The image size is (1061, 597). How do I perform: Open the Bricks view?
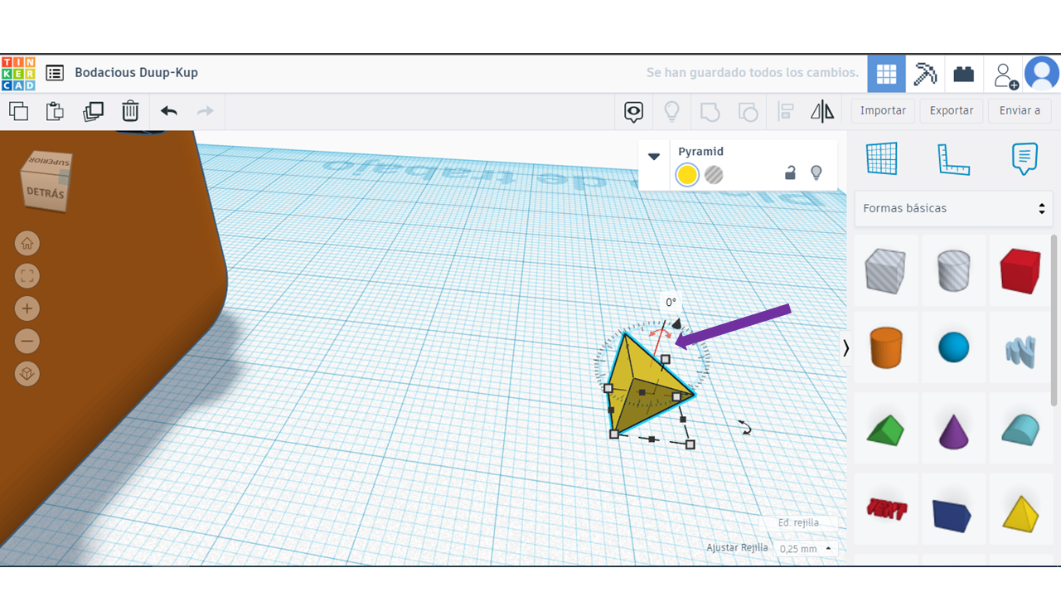[x=964, y=74]
